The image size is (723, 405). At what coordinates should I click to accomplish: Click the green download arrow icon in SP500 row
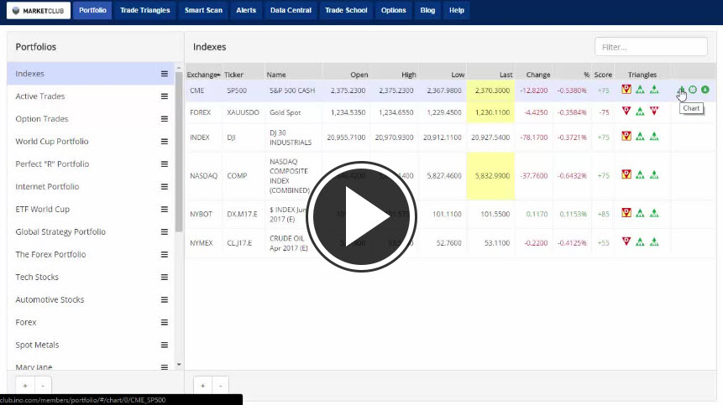click(705, 90)
